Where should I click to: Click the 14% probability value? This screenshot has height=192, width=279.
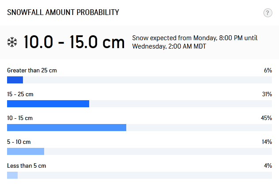267,142
